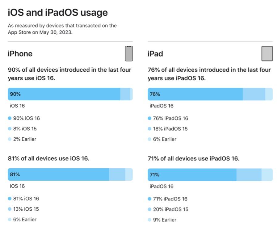Screen dimensions: 278x227
Task: Click the 8% iOS 15 legend dot
Action: pos(10,129)
